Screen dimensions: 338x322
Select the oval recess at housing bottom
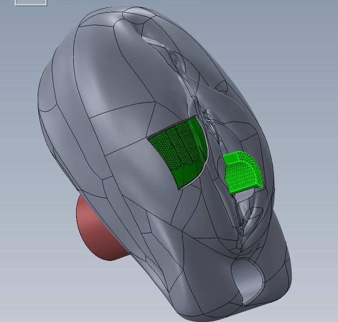pyautogui.click(x=248, y=281)
